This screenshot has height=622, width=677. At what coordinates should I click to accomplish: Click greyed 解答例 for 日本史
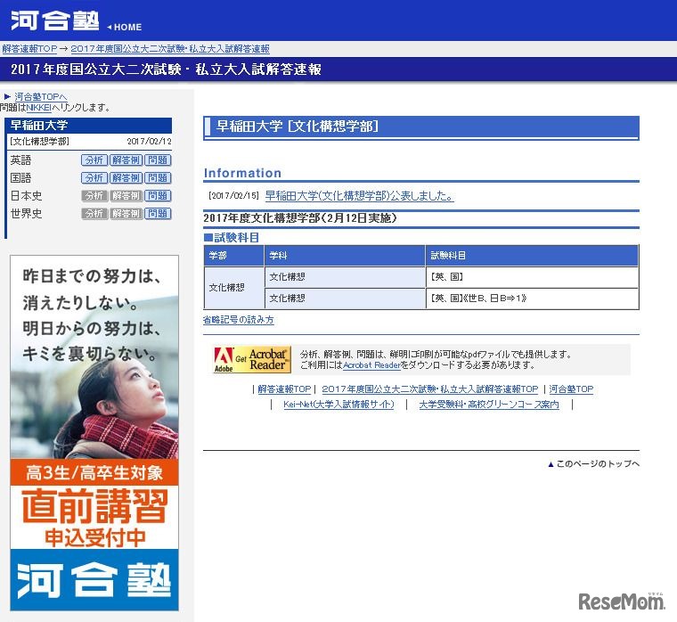126,196
